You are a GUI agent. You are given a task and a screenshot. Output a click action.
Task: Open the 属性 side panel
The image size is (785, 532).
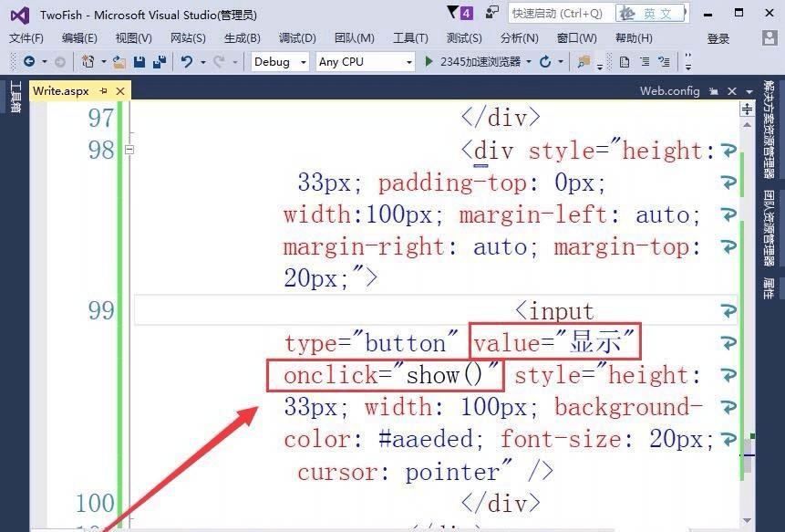click(770, 288)
